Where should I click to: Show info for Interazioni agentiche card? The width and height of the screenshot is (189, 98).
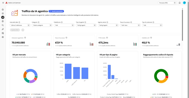tap(25, 38)
